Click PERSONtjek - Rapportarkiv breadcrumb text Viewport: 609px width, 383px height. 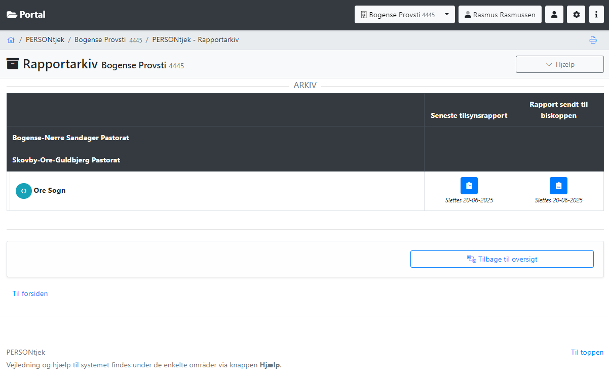click(x=196, y=39)
